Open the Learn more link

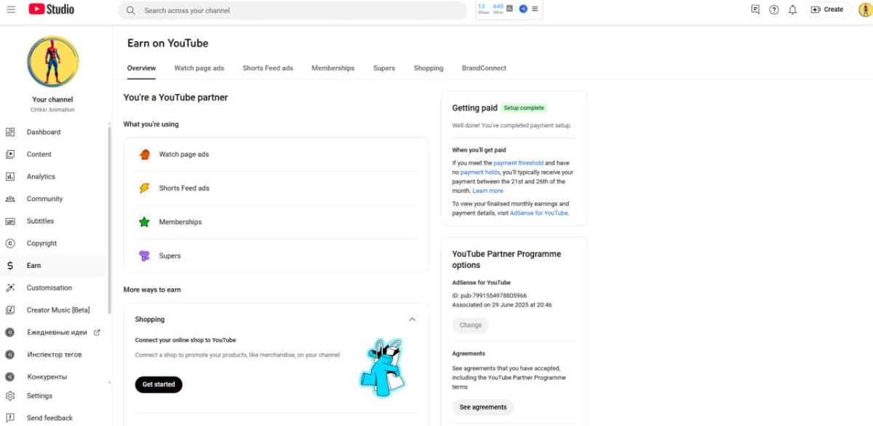(x=487, y=191)
